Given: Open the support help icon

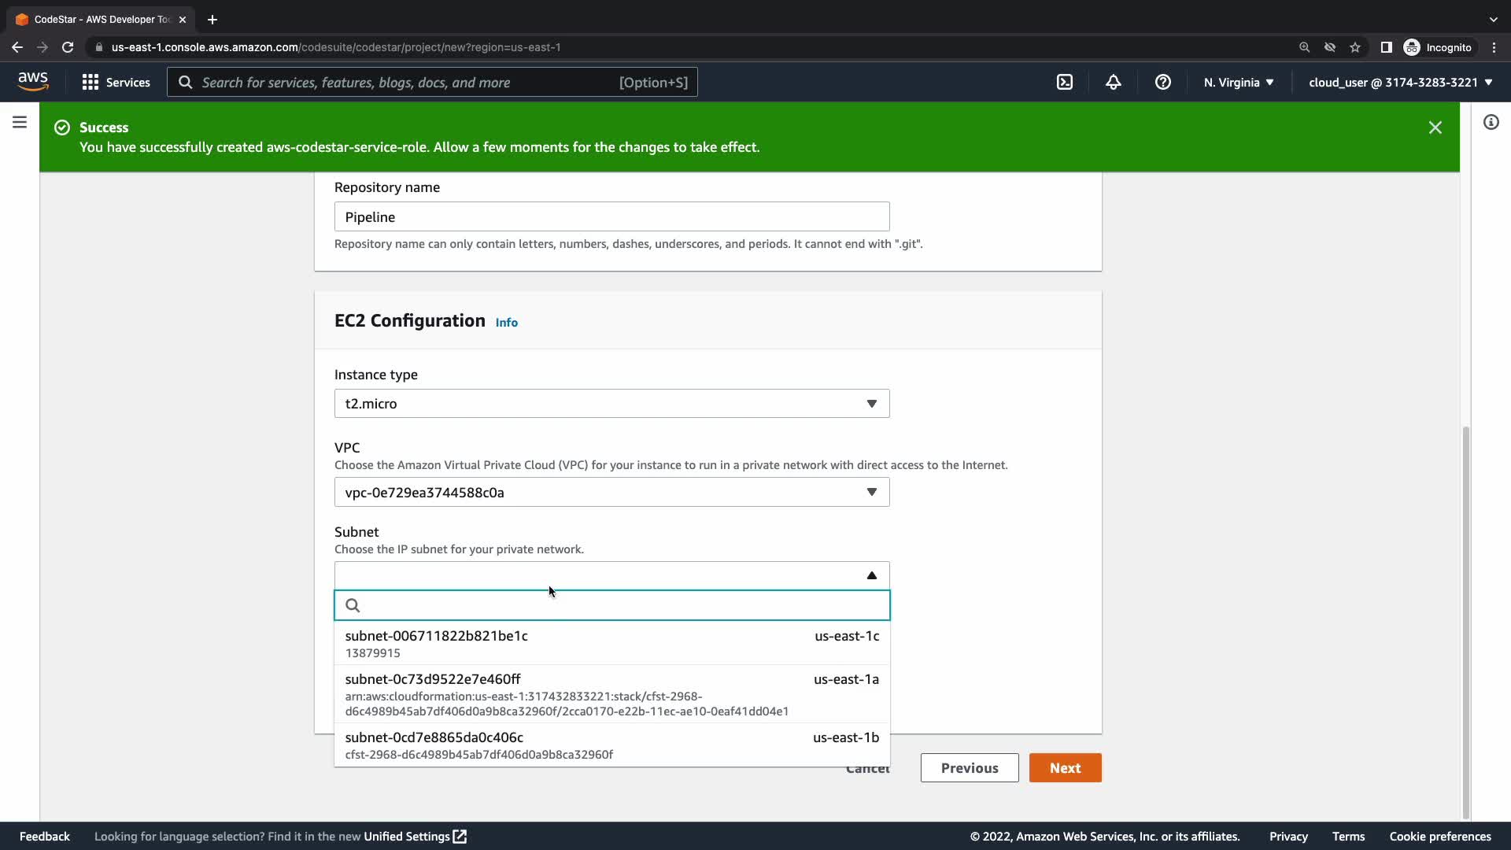Looking at the screenshot, I should pos(1162,82).
